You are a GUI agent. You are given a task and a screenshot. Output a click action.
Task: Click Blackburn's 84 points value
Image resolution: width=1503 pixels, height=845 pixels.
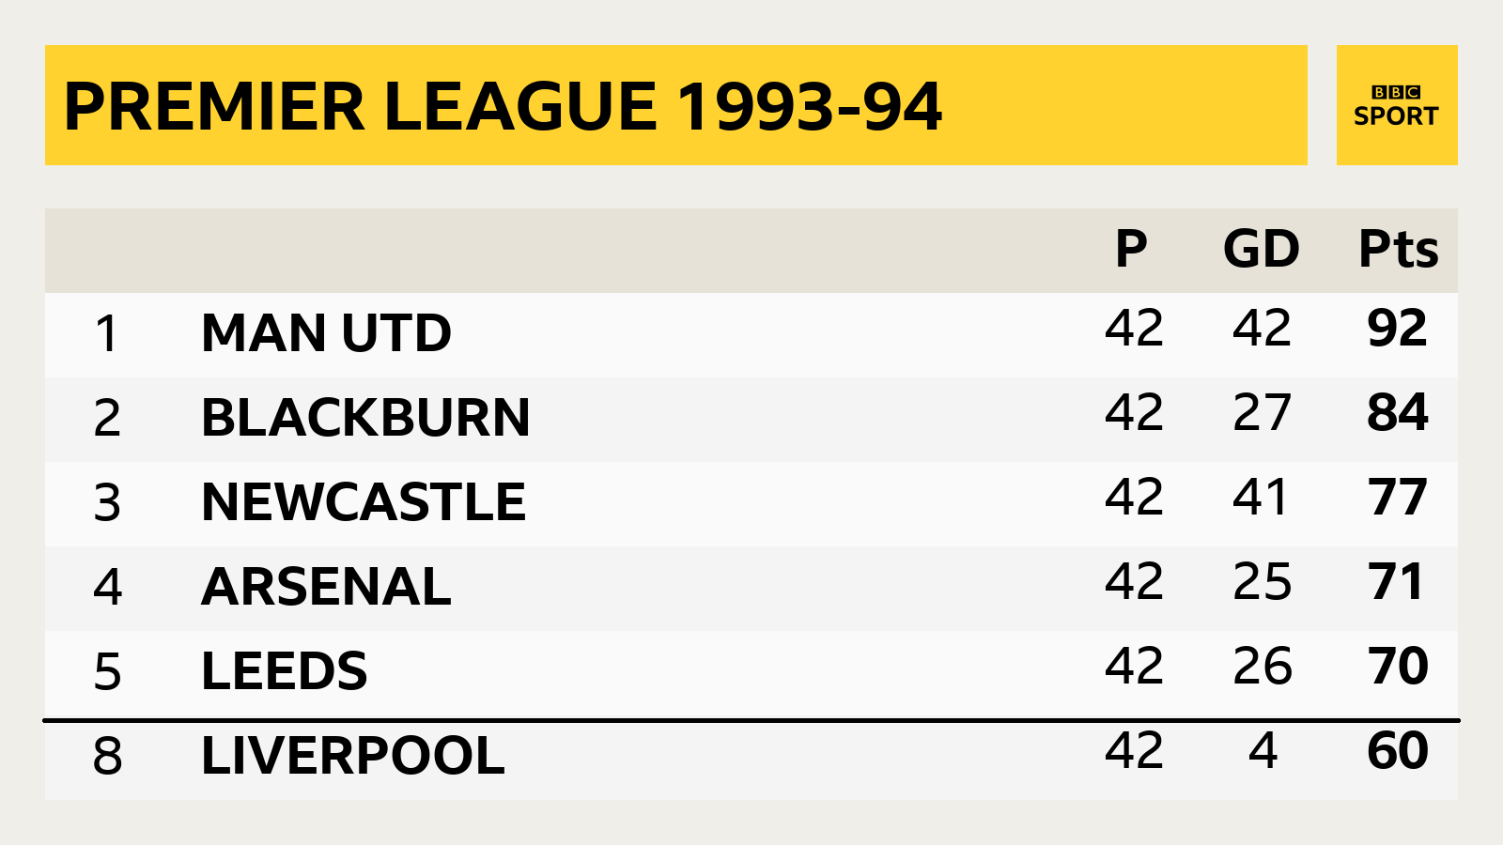pyautogui.click(x=1398, y=413)
